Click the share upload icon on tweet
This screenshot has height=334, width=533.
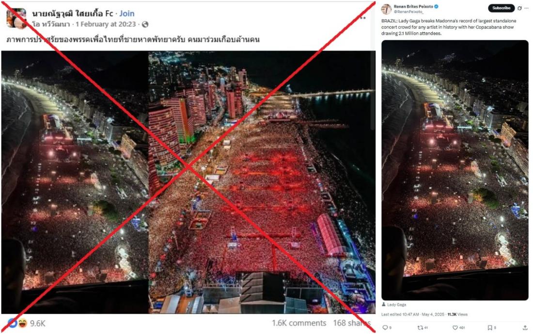click(525, 328)
